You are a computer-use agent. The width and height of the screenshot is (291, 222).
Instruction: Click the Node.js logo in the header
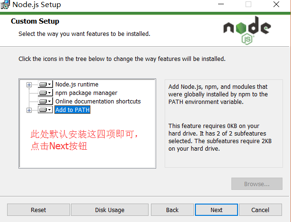247,30
